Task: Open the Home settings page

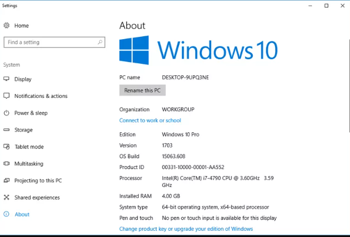Action: 21,26
